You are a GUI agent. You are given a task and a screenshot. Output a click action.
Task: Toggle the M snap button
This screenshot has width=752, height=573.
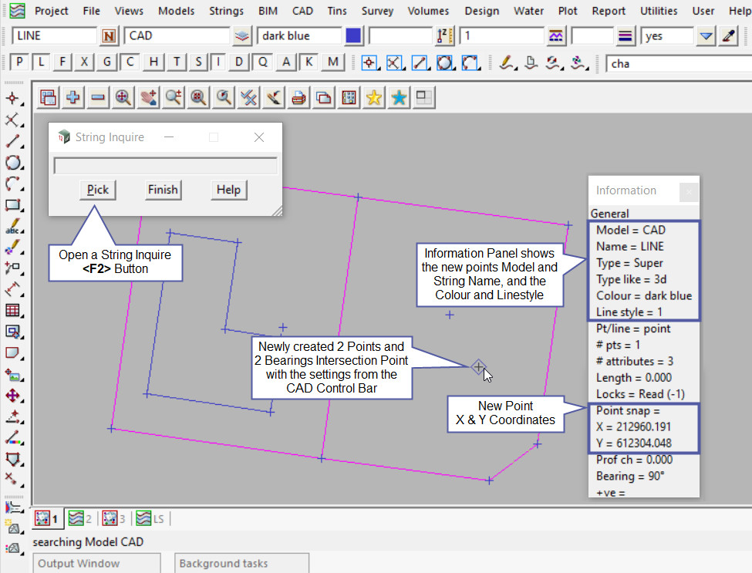click(x=332, y=62)
